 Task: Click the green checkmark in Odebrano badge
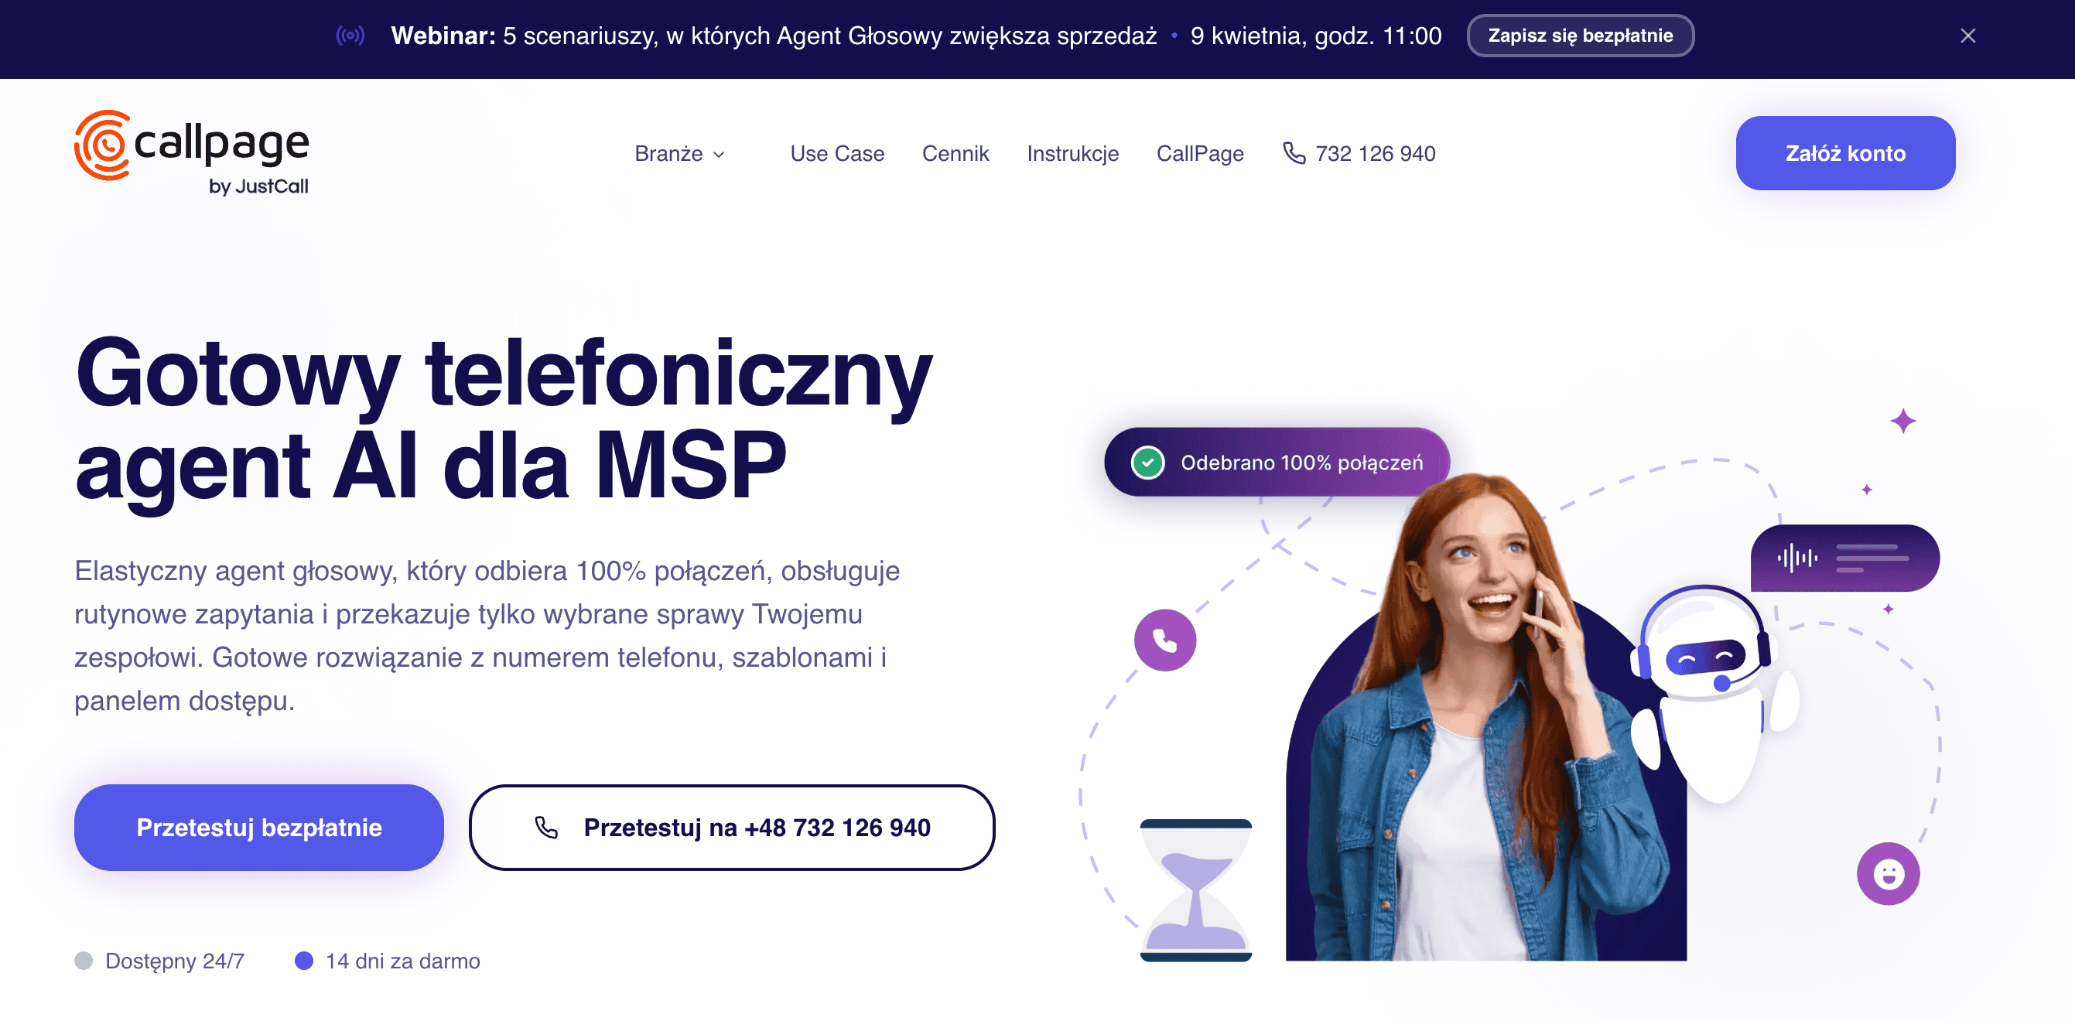coord(1148,463)
